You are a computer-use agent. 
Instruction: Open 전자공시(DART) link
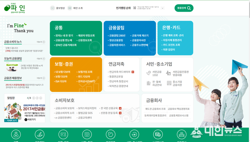[x=86, y=81]
